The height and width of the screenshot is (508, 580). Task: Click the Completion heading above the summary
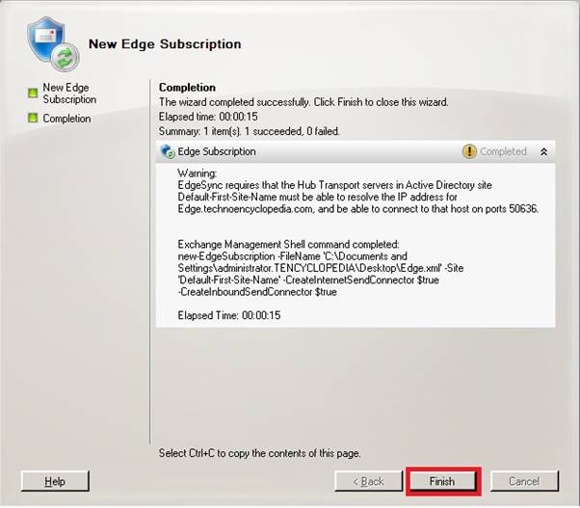coord(187,88)
